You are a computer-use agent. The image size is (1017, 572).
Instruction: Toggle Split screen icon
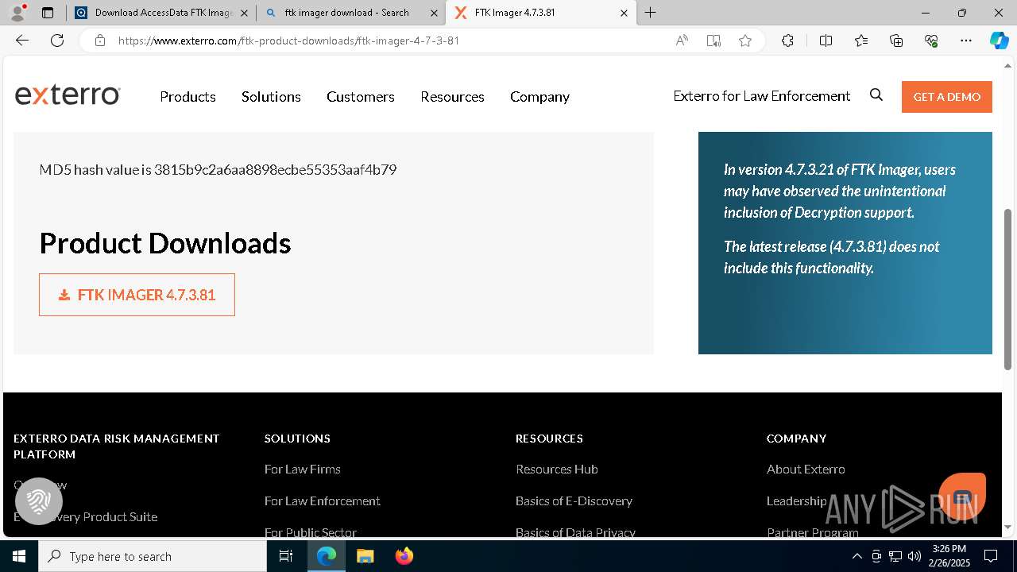(x=826, y=41)
